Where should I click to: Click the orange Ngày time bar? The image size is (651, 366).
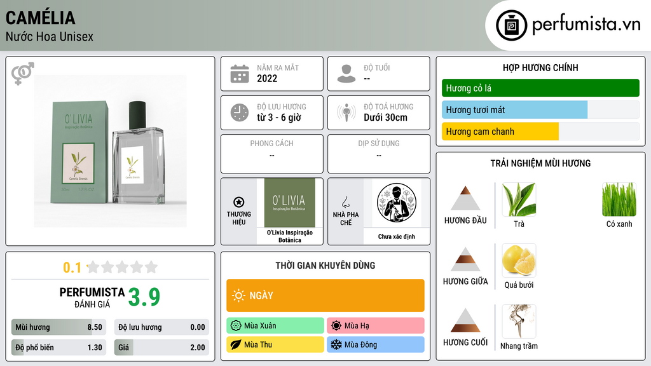(x=325, y=295)
